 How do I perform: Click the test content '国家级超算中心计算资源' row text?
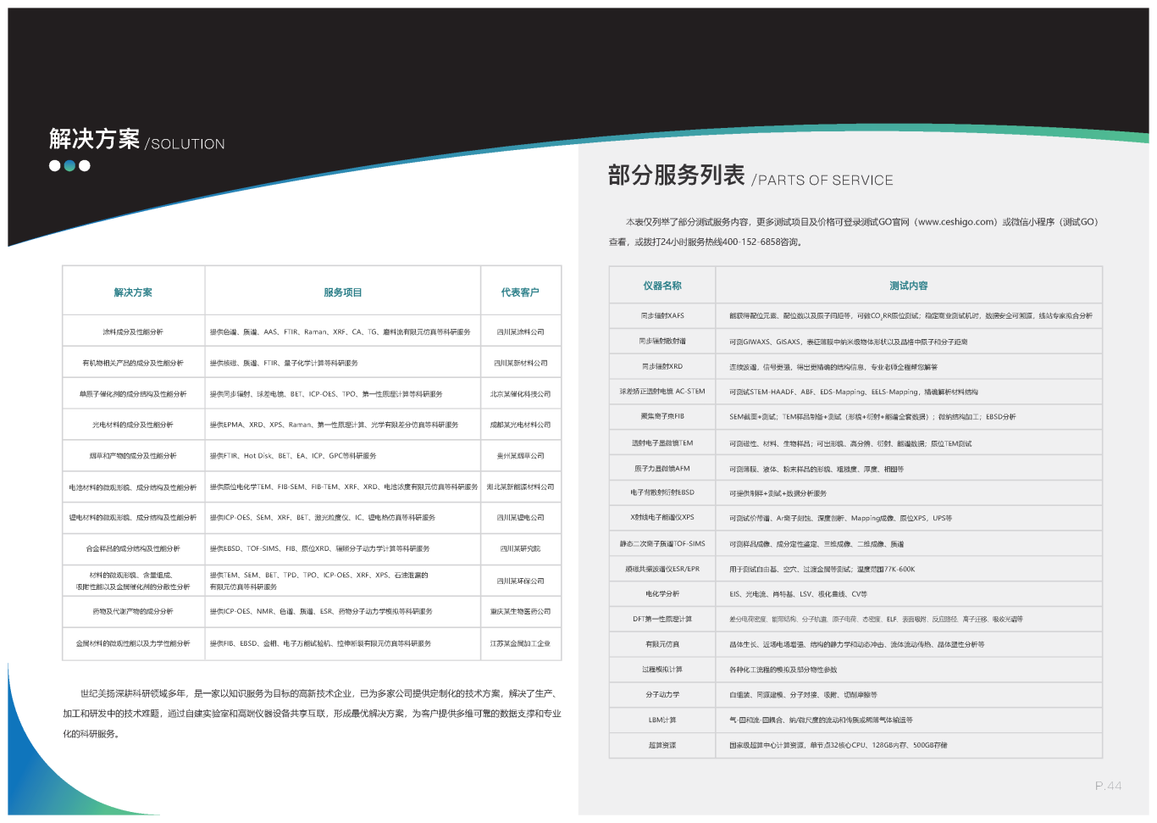point(838,745)
